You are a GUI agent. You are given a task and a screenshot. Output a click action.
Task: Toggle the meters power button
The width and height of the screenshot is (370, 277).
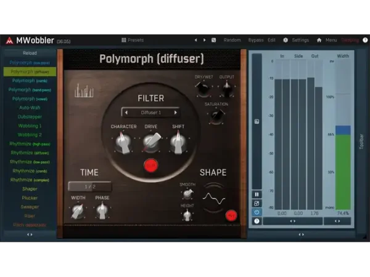[257, 212]
